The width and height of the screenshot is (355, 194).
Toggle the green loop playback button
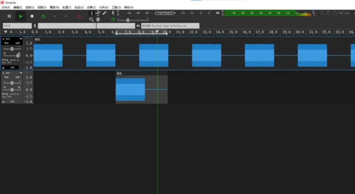click(43, 16)
